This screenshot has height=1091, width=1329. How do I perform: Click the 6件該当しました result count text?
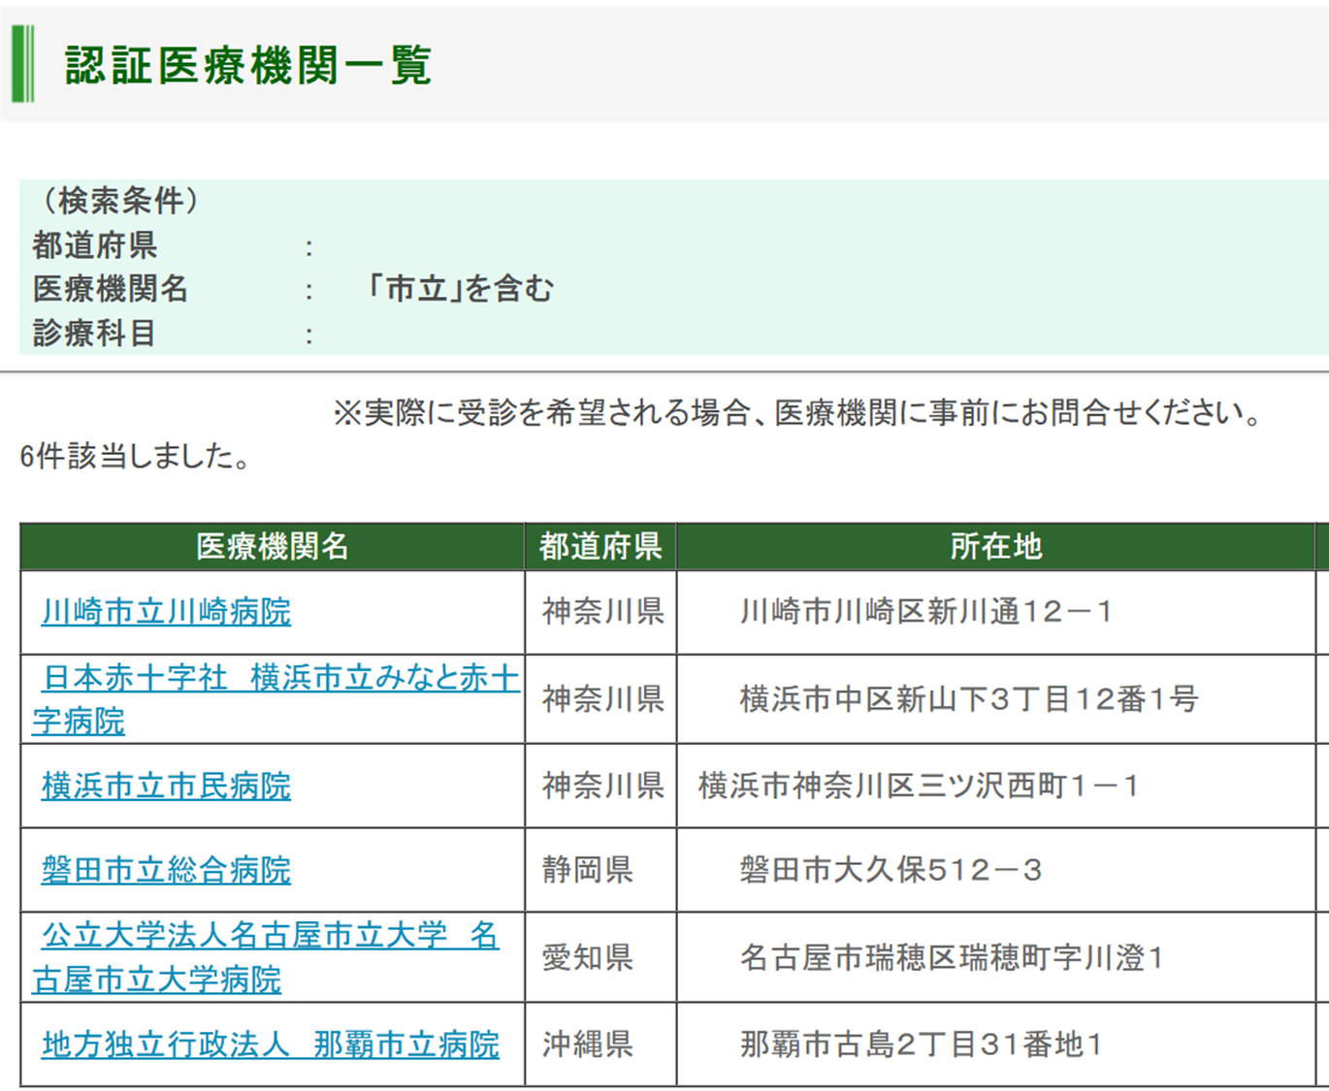click(136, 456)
